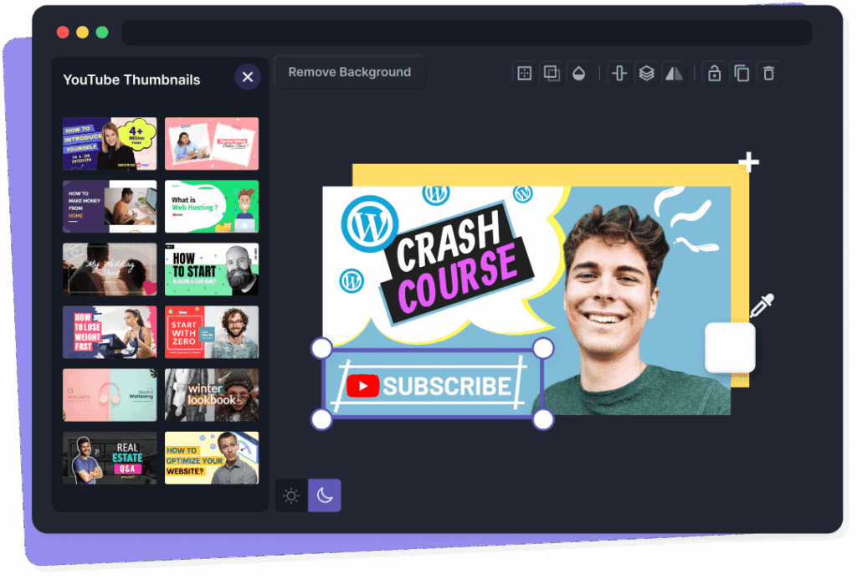Viewport: 857px width, 580px height.
Task: Select the 'How to Introduce Yourself' thumbnail
Action: click(110, 144)
